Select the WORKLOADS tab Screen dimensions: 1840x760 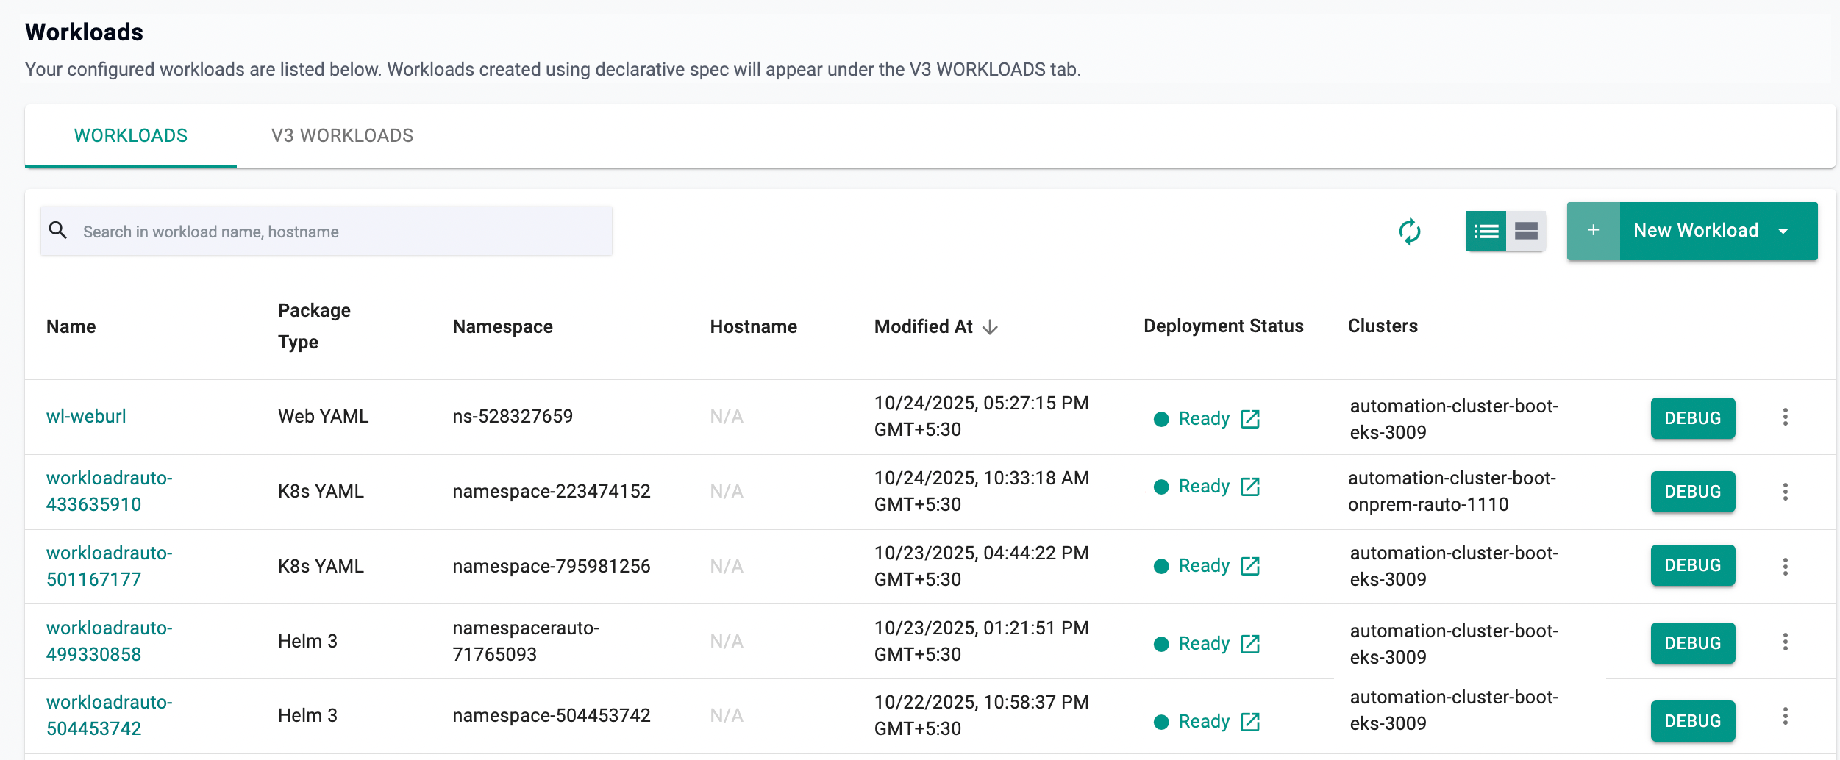[x=131, y=136]
